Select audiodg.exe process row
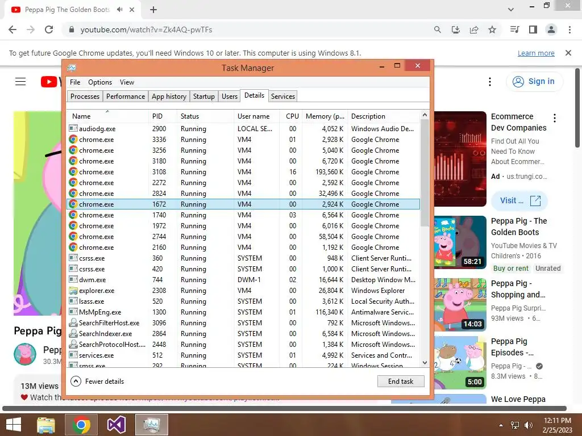 pyautogui.click(x=243, y=129)
